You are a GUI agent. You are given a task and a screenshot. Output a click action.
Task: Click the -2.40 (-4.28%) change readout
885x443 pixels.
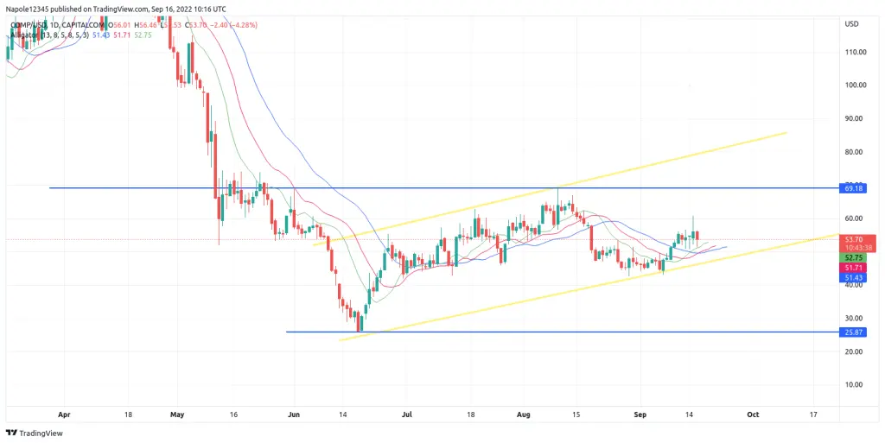coord(235,25)
